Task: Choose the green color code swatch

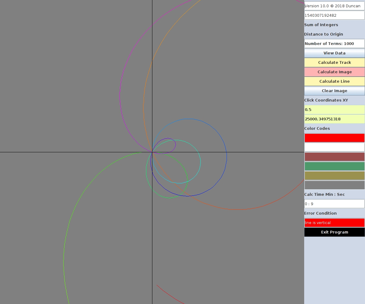Action: 334,166
